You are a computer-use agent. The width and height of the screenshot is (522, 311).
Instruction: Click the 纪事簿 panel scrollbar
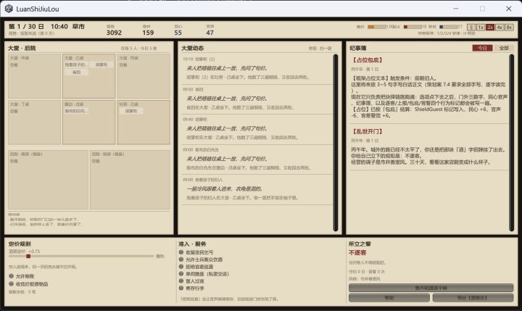point(512,143)
